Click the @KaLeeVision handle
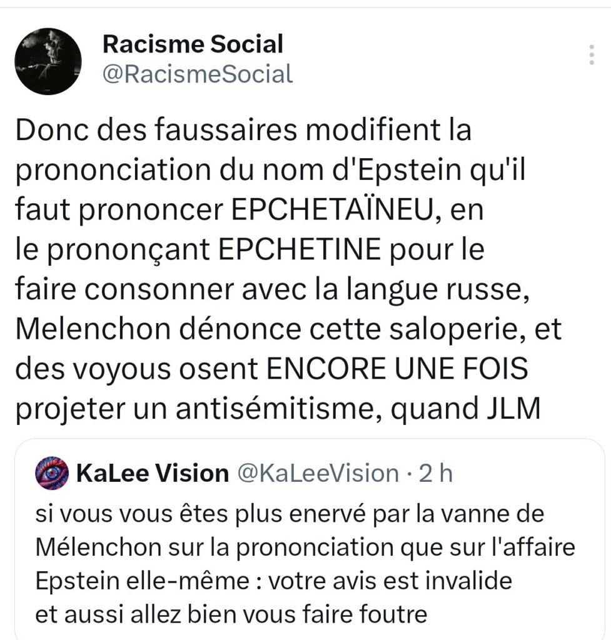611x640 pixels. (316, 473)
